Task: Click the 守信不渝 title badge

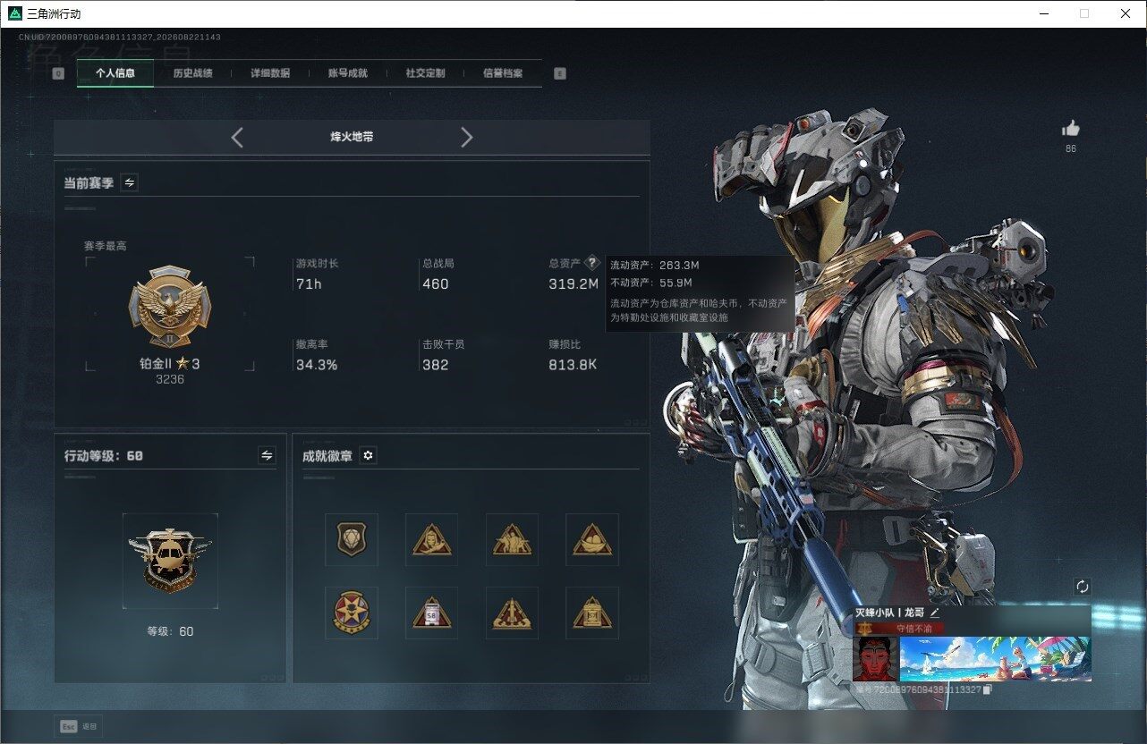Action: point(899,628)
